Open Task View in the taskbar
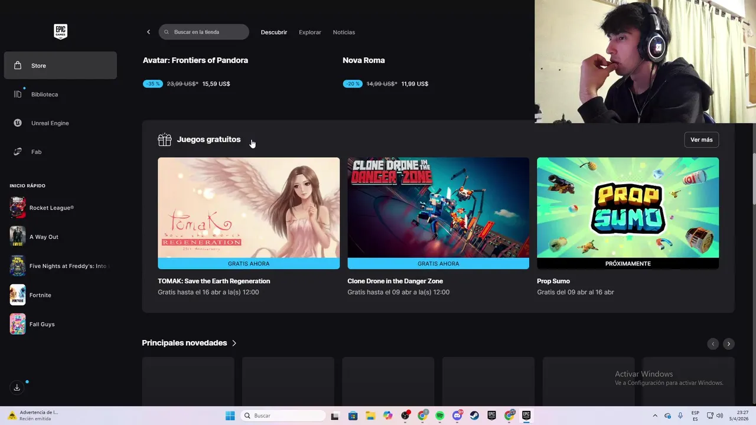This screenshot has width=756, height=425. [335, 416]
